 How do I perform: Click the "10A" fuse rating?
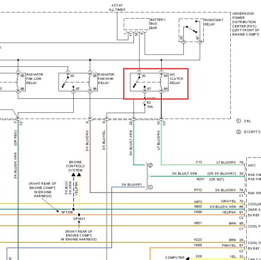tap(150, 107)
